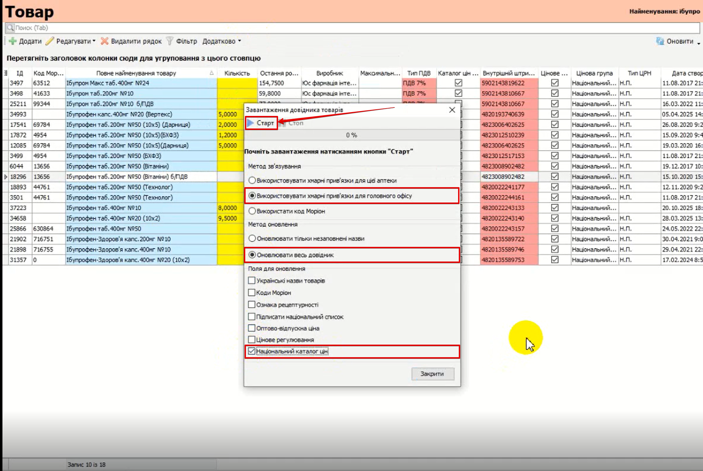Click the search magnifier icon
This screenshot has height=471, width=703.
point(10,28)
